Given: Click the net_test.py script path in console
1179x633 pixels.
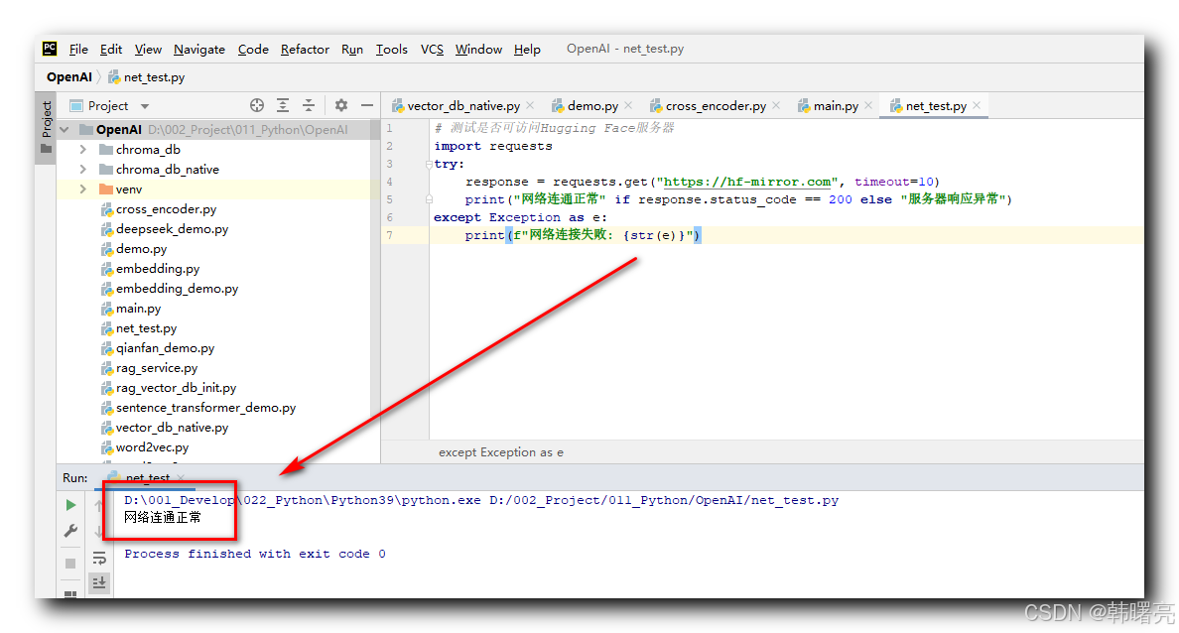Looking at the screenshot, I should click(664, 501).
